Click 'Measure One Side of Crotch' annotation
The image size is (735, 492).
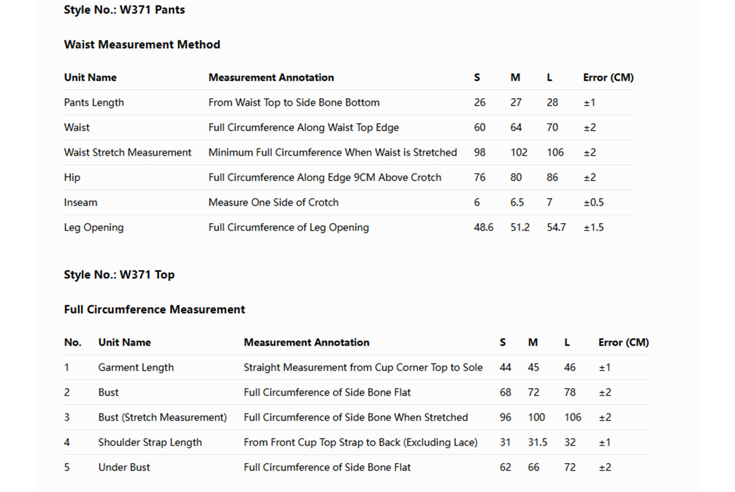pyautogui.click(x=273, y=202)
